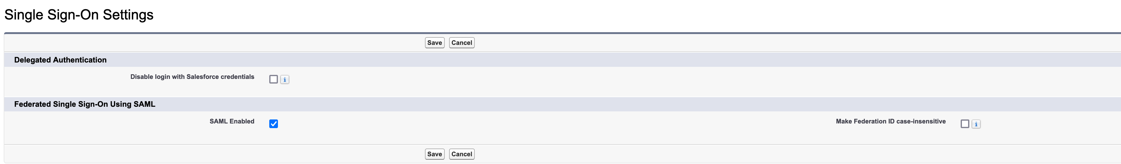
Task: Click Make Federation ID case-insensitive label
Action: pyautogui.click(x=890, y=121)
